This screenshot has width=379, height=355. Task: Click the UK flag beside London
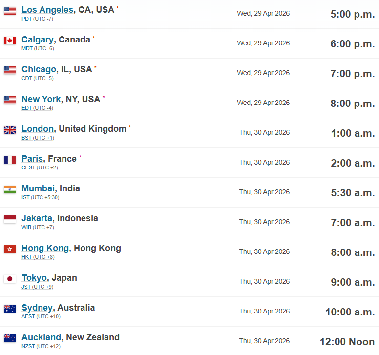[x=10, y=130]
